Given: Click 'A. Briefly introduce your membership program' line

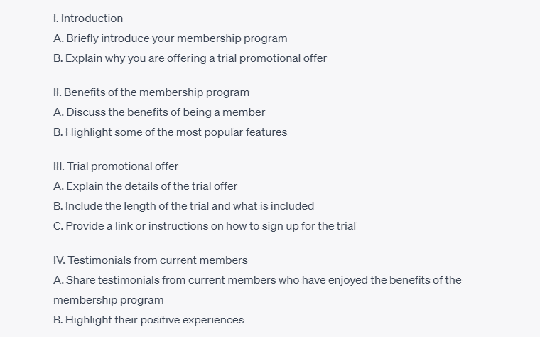Looking at the screenshot, I should (x=171, y=38).
